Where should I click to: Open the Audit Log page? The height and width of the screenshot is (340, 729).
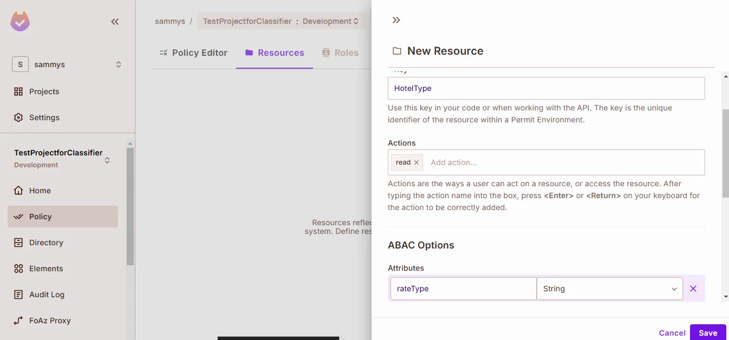point(46,295)
